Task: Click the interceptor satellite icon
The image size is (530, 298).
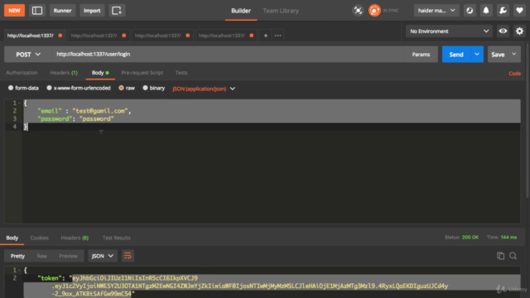Action: click(358, 11)
